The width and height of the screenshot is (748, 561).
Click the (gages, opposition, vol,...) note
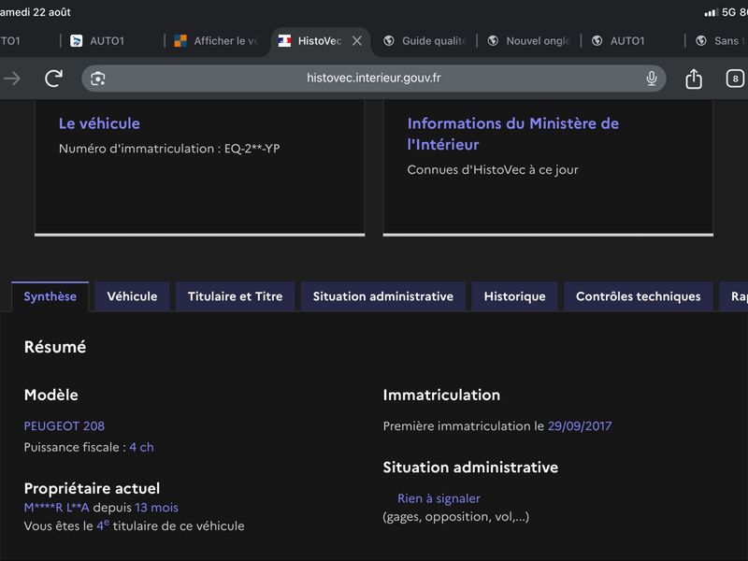coord(456,517)
